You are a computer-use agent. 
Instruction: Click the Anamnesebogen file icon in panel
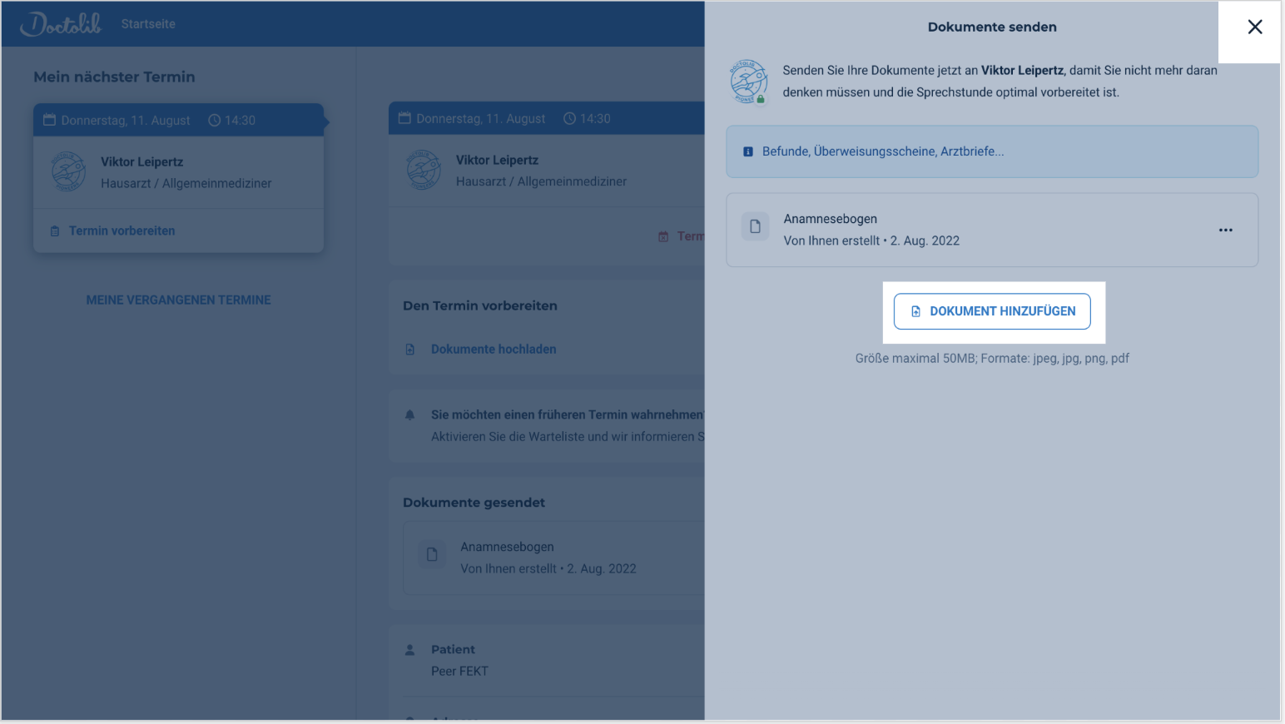755,226
